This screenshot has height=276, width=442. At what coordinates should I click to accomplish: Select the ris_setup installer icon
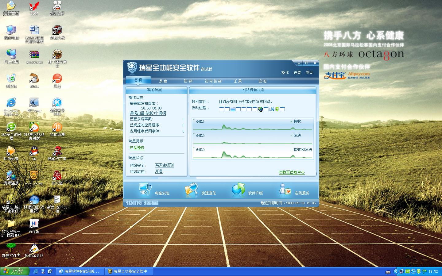[34, 178]
